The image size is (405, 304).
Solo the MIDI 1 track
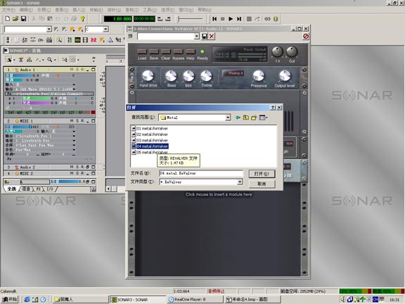tap(77, 121)
